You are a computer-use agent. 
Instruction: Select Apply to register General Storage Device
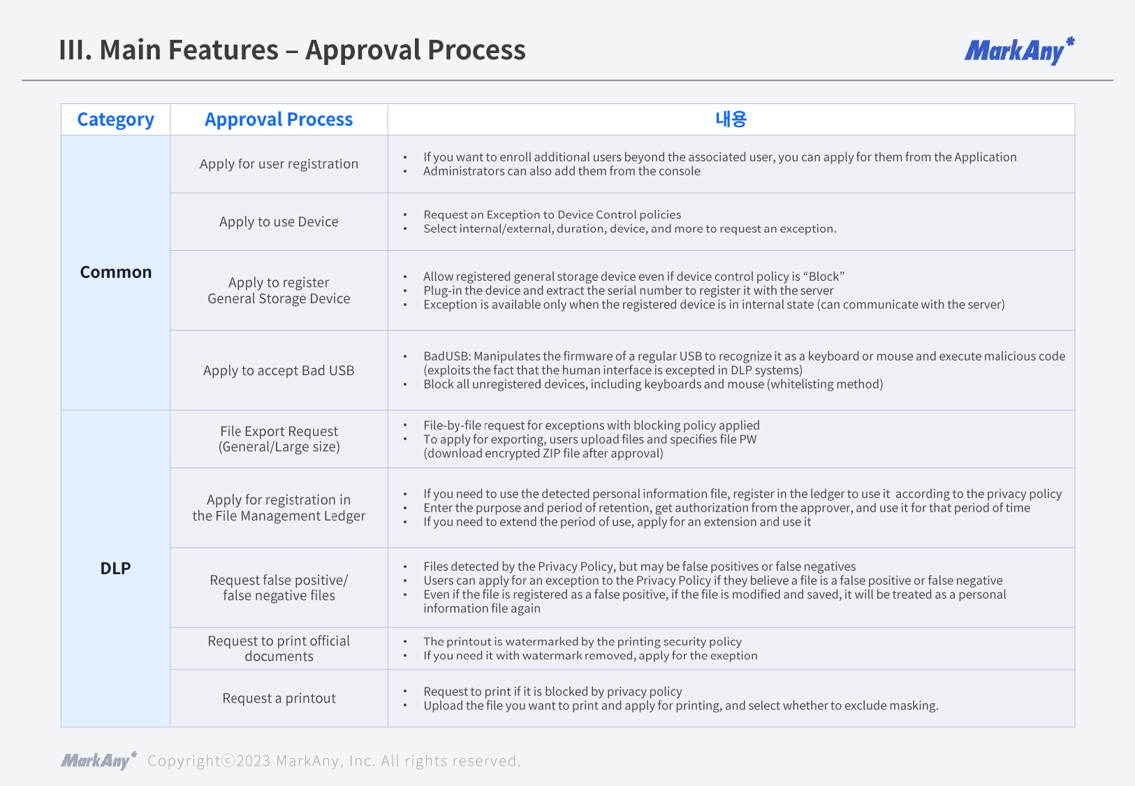pos(279,291)
